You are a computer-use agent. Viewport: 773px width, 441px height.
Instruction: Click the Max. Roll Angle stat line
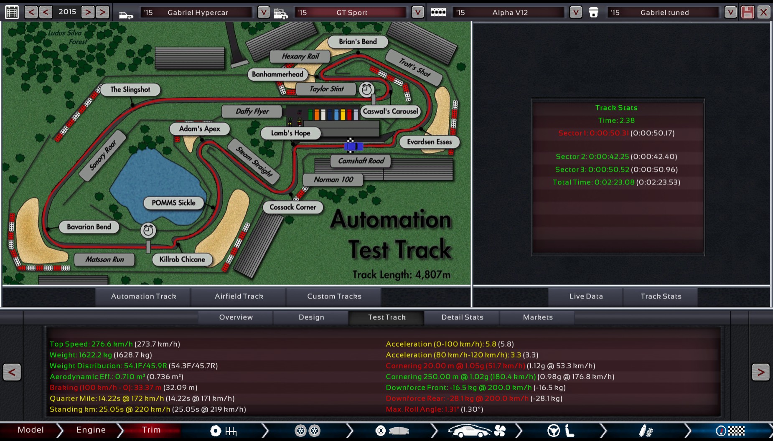pyautogui.click(x=435, y=409)
